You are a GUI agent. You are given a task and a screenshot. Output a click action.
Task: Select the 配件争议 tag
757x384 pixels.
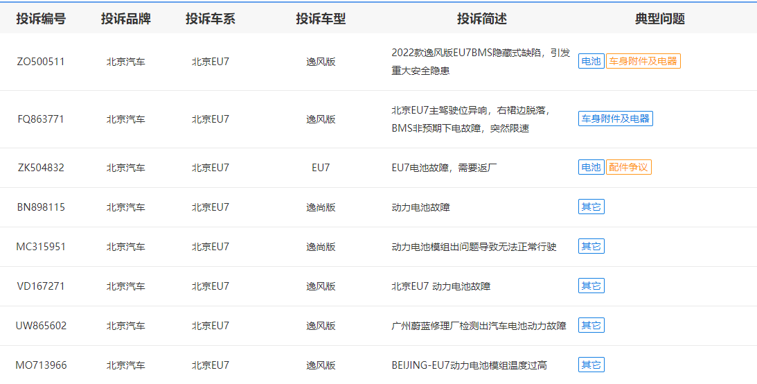(628, 168)
